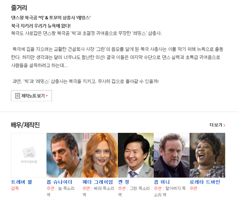
Task: Expand the 제작노트 보기 dropdown button
Action: click(31, 96)
